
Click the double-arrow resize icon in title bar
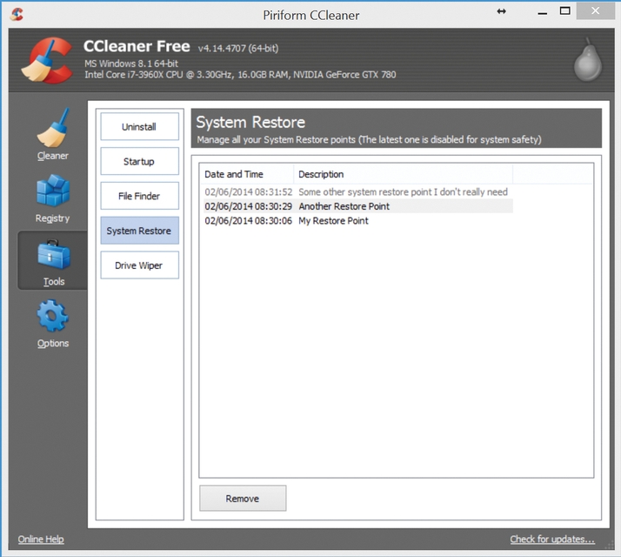pos(501,11)
